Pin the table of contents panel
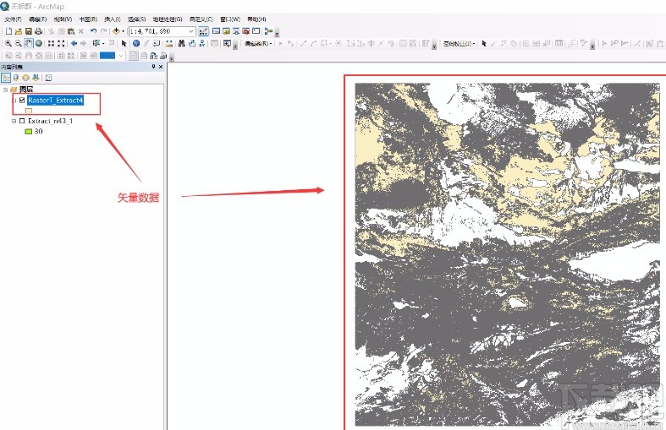This screenshot has width=666, height=430. (x=153, y=67)
